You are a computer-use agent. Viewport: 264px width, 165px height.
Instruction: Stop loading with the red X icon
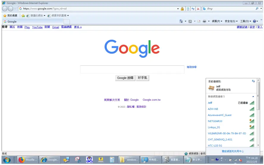[198, 9]
